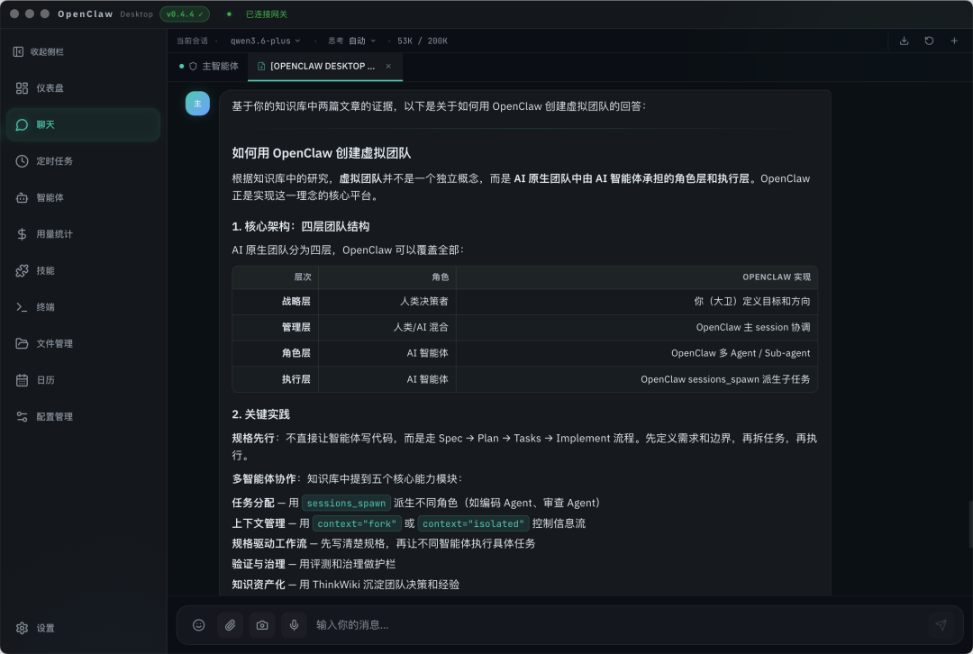The width and height of the screenshot is (973, 654).
Task: Select the 聊天 chat sidebar item
Action: tap(83, 124)
